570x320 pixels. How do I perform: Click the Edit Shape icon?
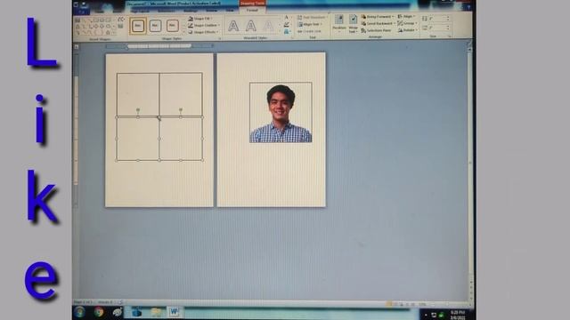coord(121,20)
